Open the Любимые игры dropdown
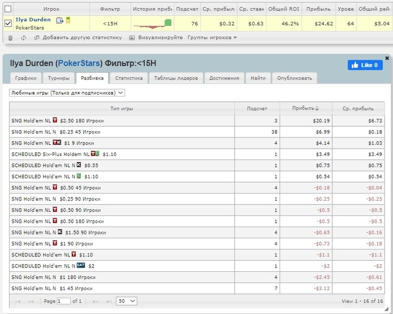 67,93
